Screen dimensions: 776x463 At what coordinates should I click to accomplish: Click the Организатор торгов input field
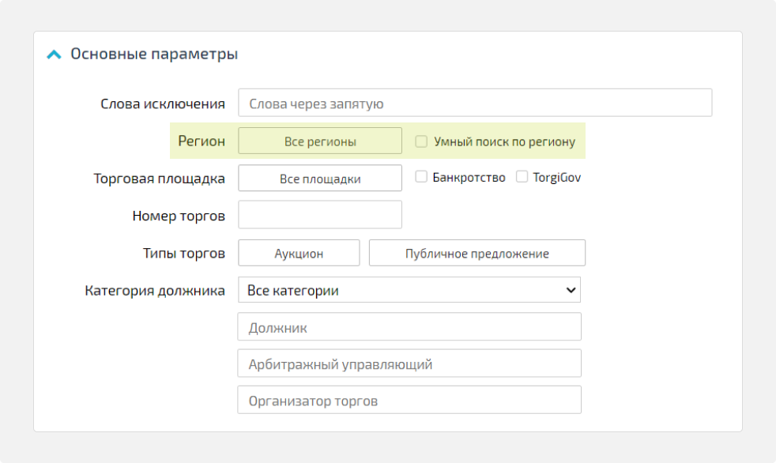pyautogui.click(x=409, y=401)
